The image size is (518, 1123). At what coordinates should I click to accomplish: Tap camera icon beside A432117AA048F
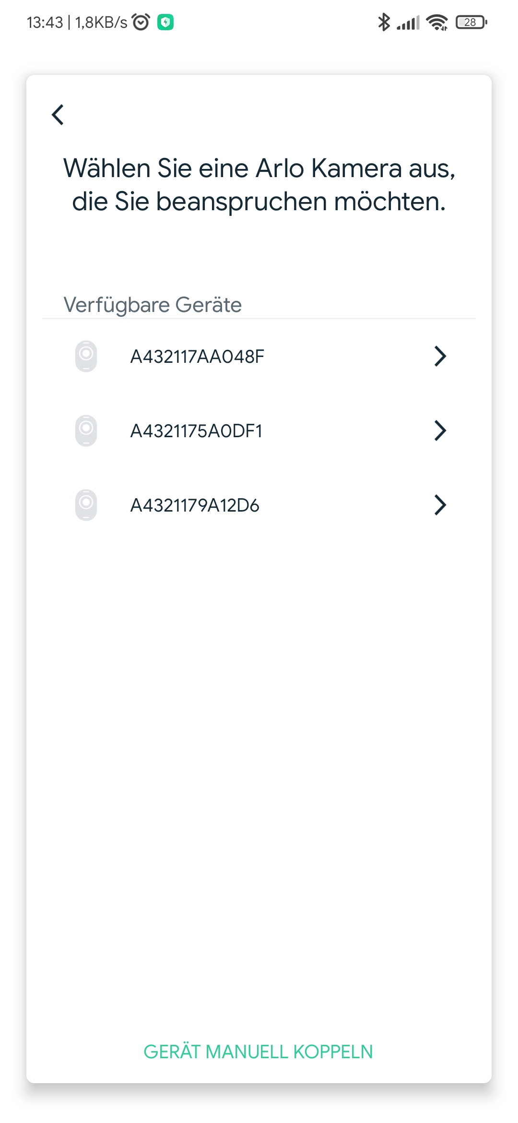[x=86, y=356]
